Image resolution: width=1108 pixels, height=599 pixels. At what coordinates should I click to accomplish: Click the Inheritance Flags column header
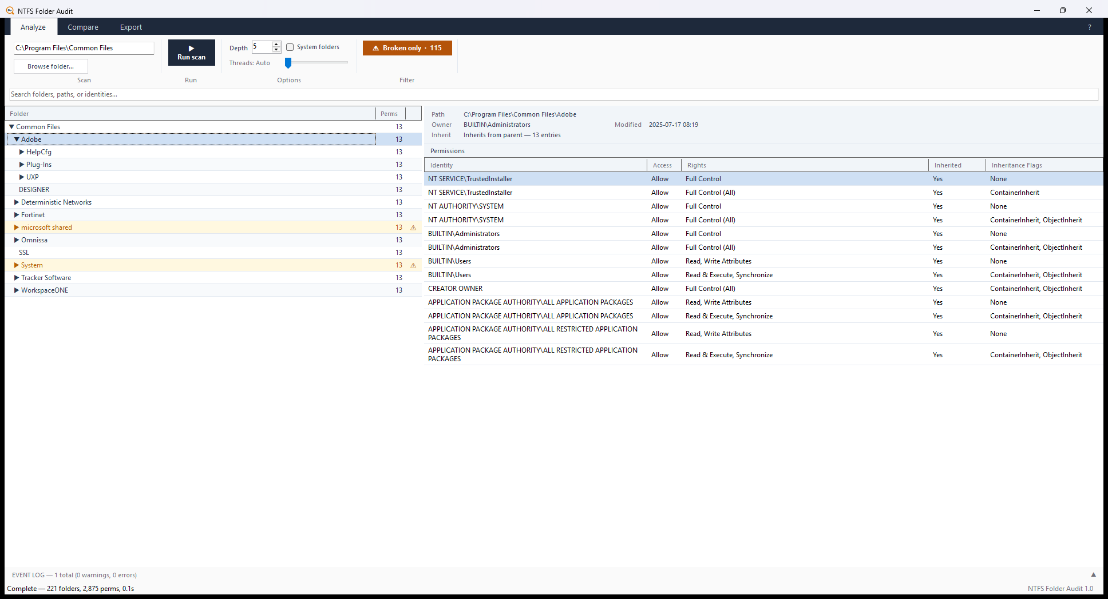1044,165
